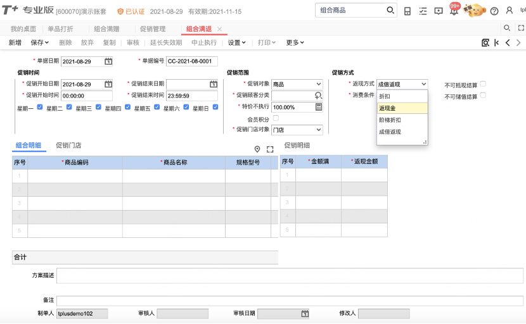Screen dimensions: 526x324
Task: Open the message screen icon in top bar
Action: 439,11
